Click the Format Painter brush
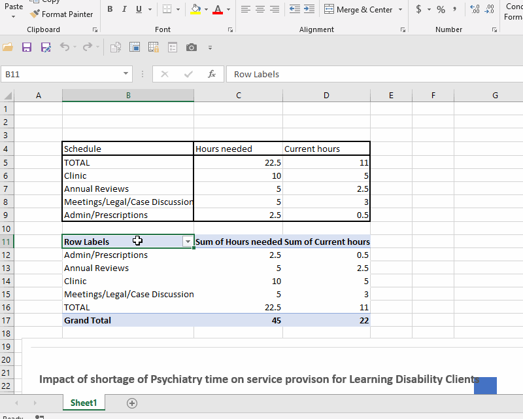The height and width of the screenshot is (419, 523). 61,14
